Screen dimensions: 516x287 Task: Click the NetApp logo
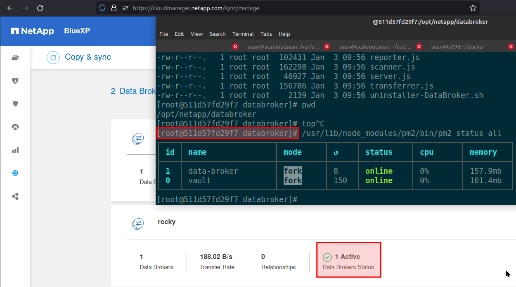click(33, 31)
